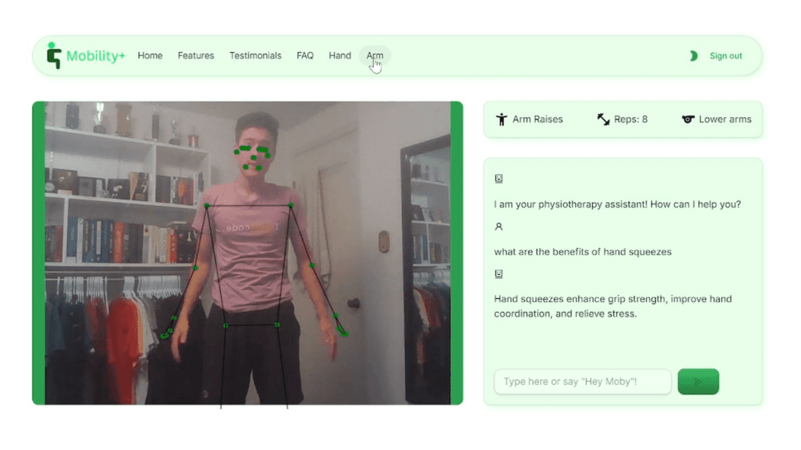The image size is (801, 450).
Task: Open the Testimonials section
Action: coord(255,56)
